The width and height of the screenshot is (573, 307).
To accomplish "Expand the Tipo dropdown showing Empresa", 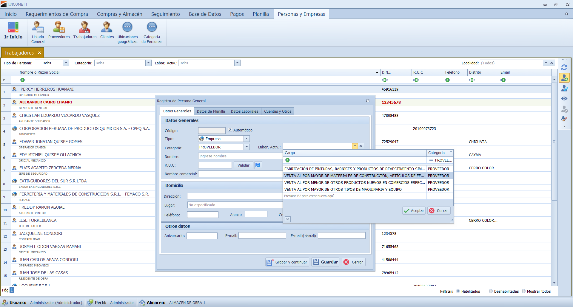I will click(x=247, y=139).
